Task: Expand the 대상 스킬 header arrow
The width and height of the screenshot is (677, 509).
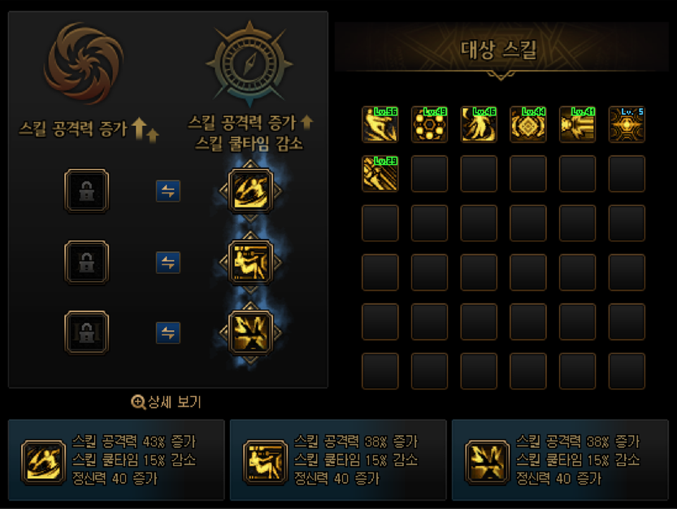Action: click(501, 76)
